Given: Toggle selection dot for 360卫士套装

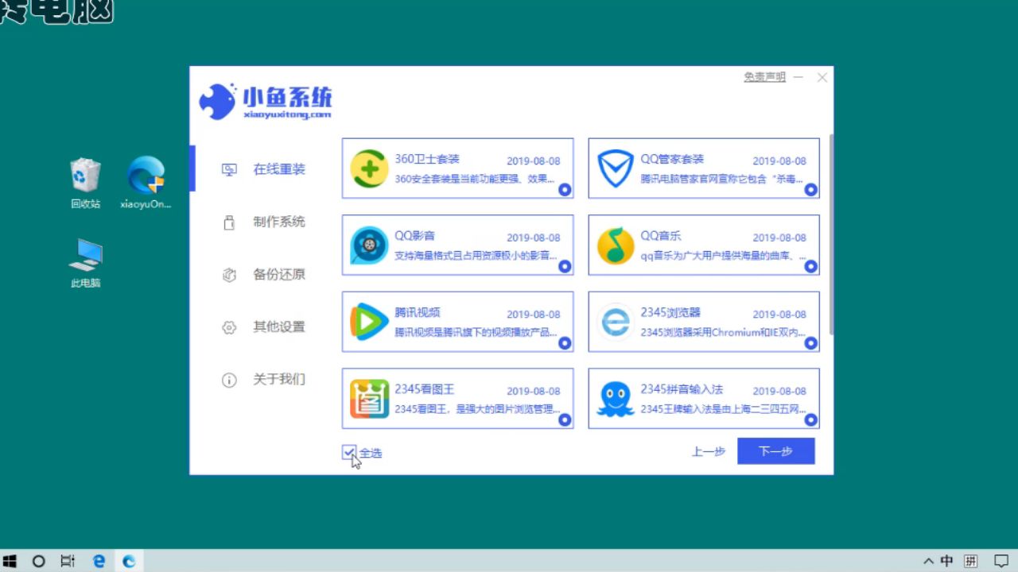Looking at the screenshot, I should click(x=565, y=190).
